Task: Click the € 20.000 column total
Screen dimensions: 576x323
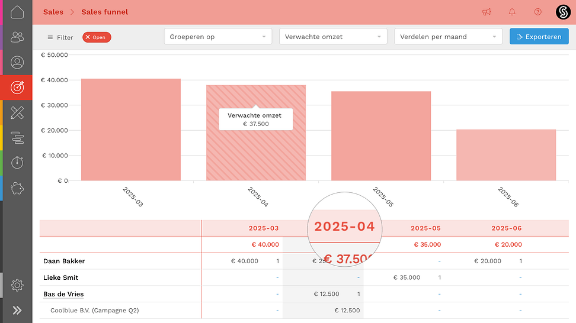Action: pyautogui.click(x=508, y=244)
